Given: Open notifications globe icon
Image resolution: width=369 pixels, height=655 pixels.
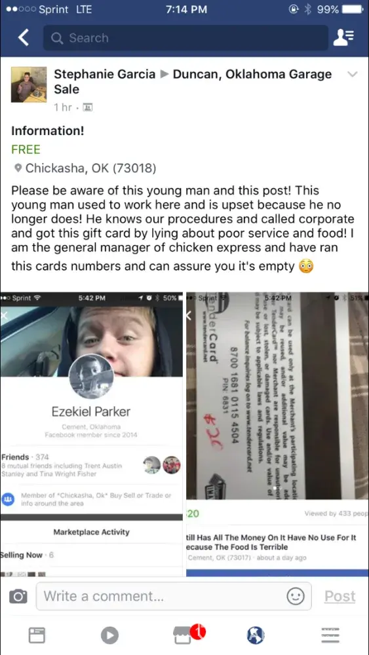Looking at the screenshot, I should [256, 635].
